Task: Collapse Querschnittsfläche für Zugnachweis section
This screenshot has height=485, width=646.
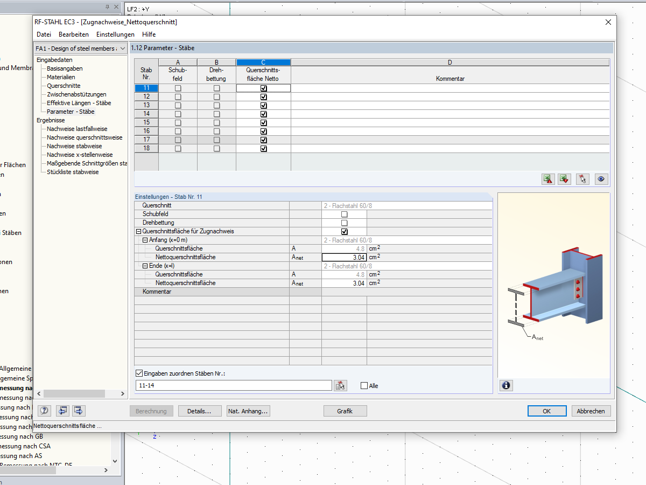Action: click(138, 231)
